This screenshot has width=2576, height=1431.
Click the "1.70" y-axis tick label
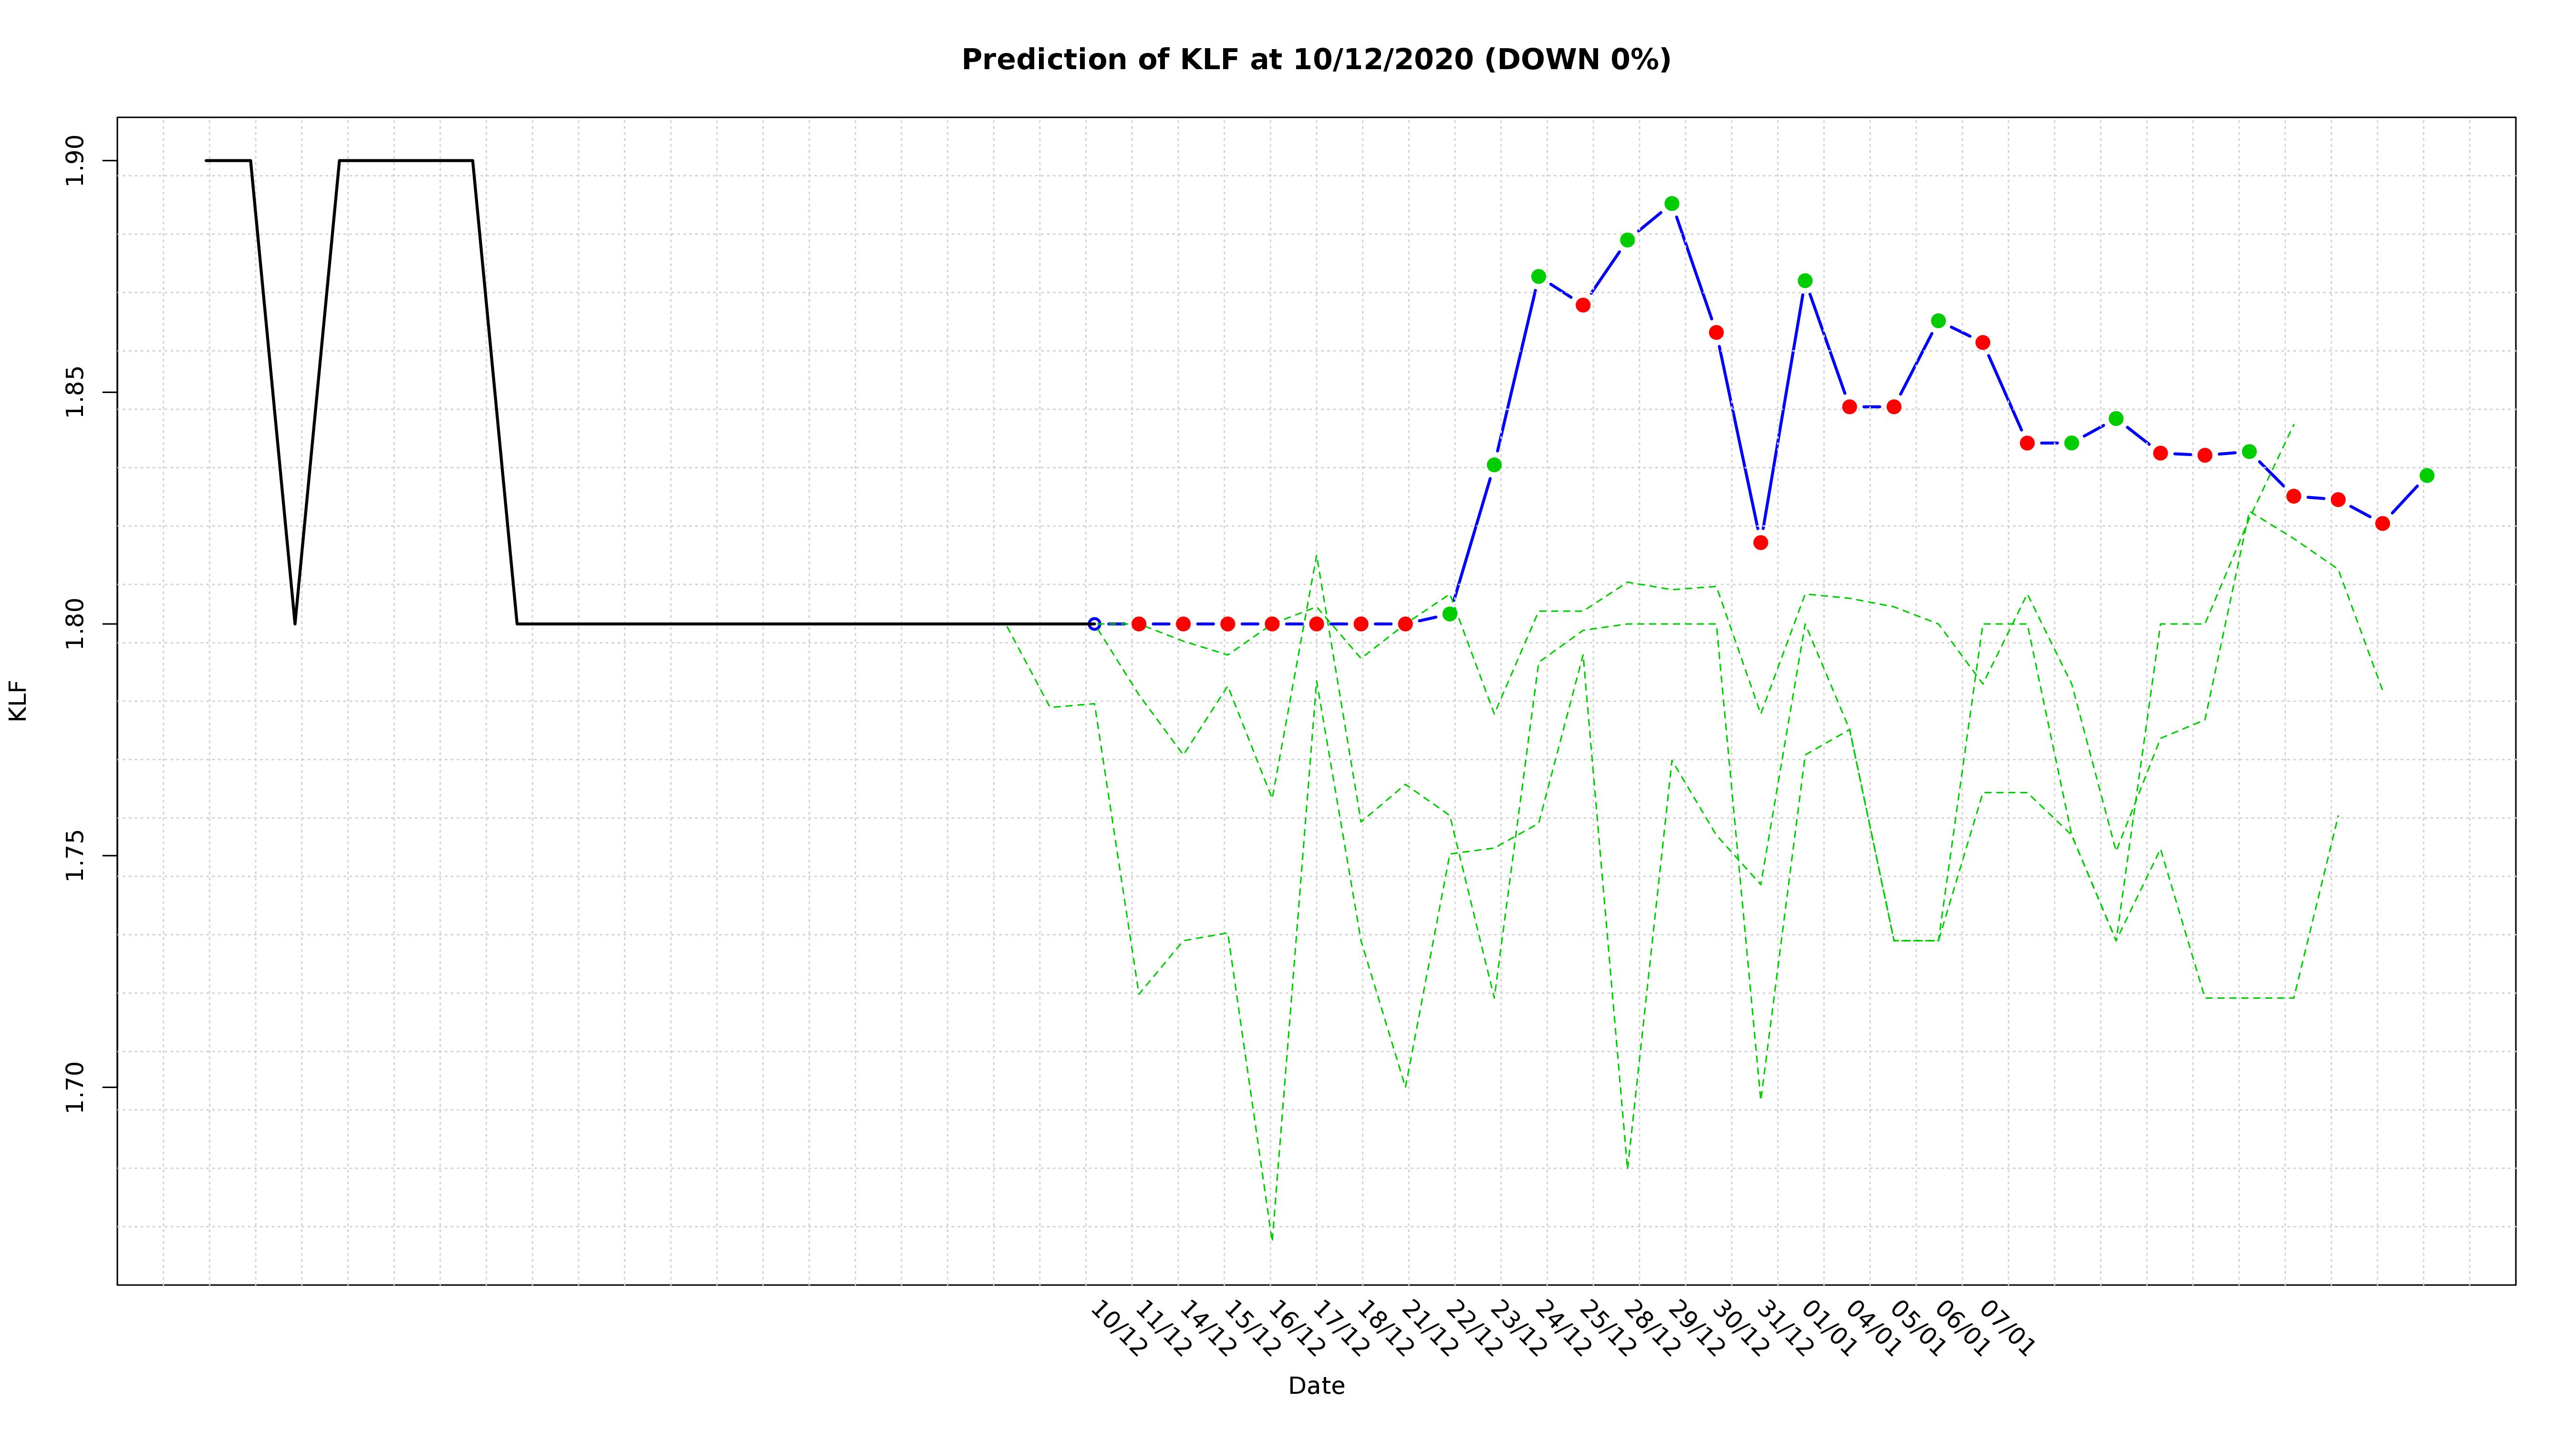76,1088
